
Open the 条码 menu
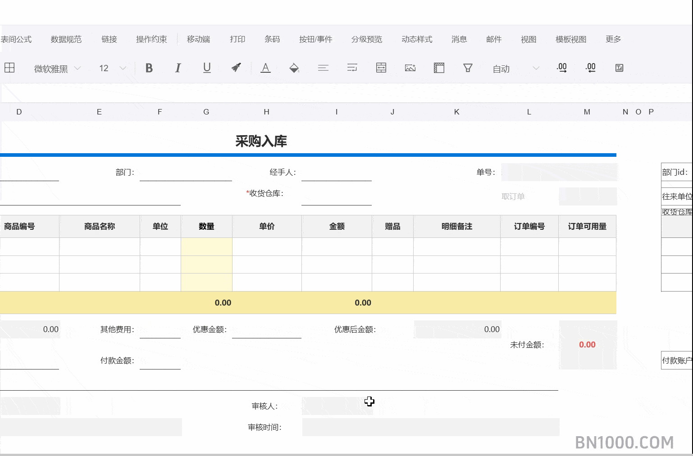(x=272, y=39)
